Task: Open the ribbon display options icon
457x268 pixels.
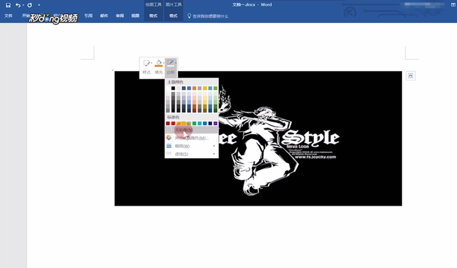Action: point(453,5)
